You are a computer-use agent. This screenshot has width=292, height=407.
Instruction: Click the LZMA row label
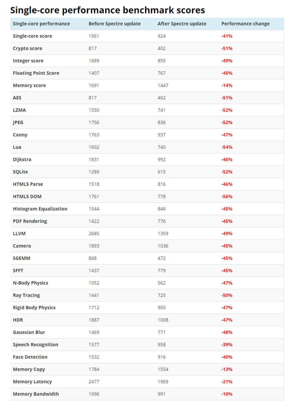coord(19,110)
